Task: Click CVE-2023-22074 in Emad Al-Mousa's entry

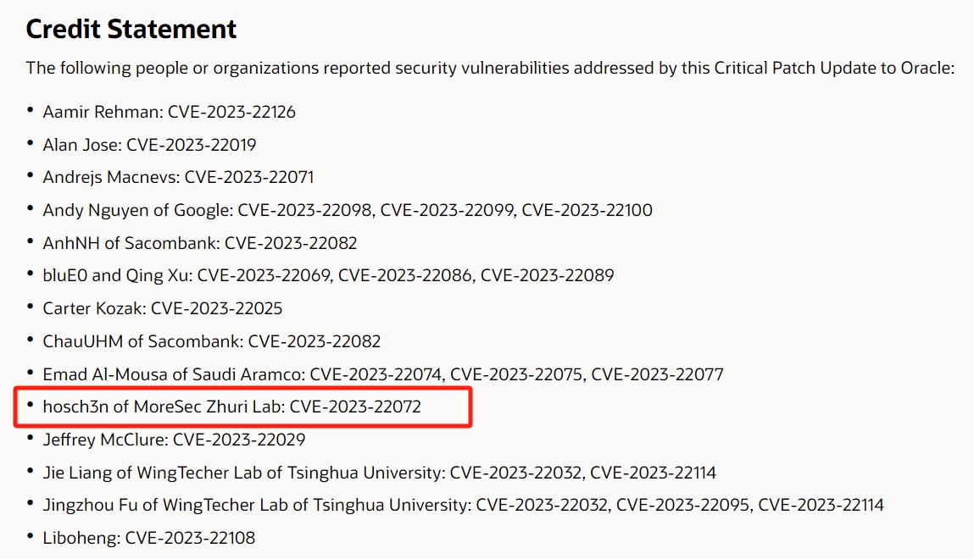Action: tap(376, 374)
